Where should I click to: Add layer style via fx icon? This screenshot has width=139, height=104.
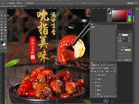tap(99, 96)
